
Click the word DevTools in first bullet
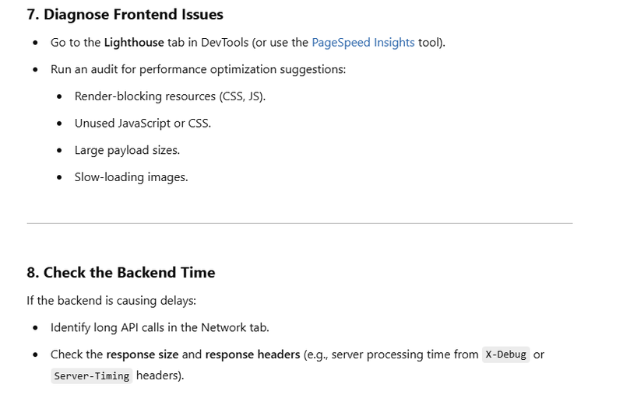[x=224, y=43]
